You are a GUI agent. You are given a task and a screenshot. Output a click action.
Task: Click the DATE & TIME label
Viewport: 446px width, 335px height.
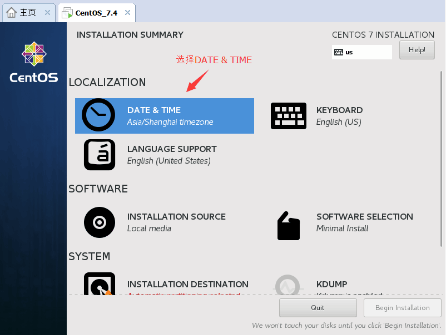pyautogui.click(x=154, y=110)
